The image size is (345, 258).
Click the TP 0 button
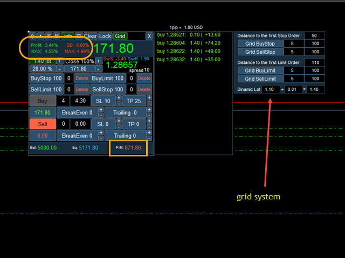tap(134, 124)
